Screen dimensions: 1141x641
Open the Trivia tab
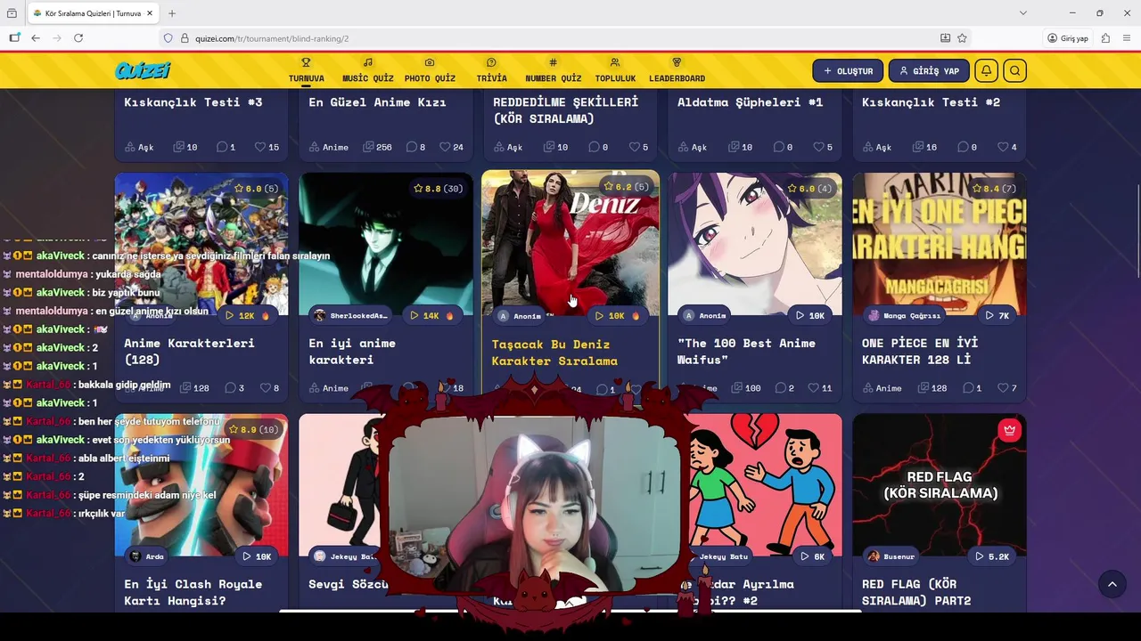pos(491,70)
